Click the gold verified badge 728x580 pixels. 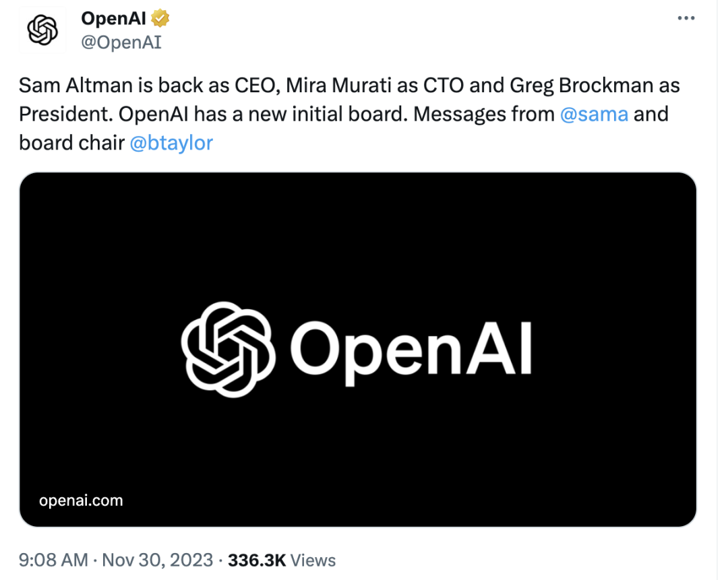pos(160,18)
